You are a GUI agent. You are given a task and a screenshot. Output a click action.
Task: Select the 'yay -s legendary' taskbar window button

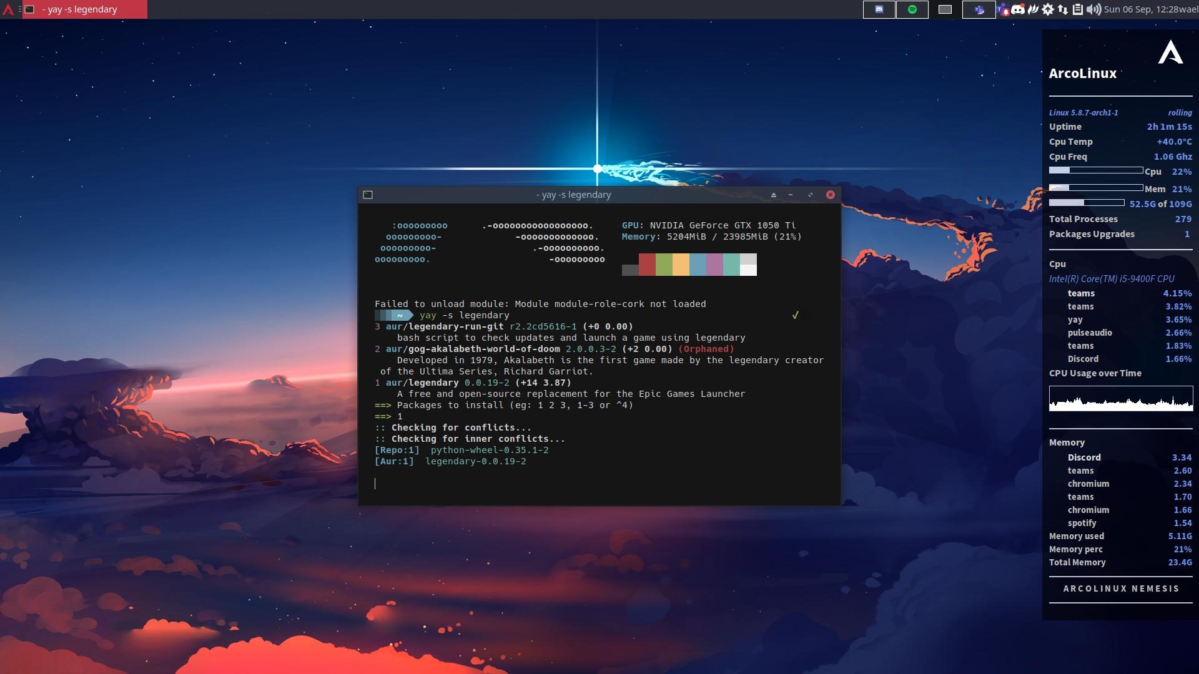[x=85, y=9]
